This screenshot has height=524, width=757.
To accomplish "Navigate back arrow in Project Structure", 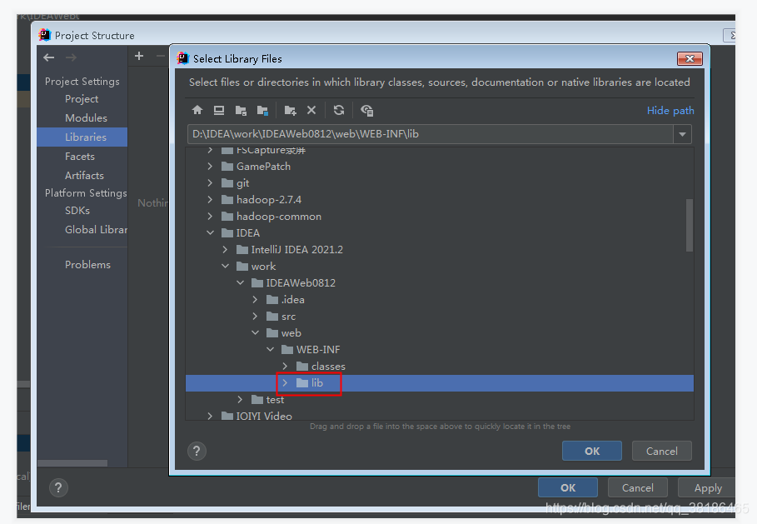I will [49, 57].
